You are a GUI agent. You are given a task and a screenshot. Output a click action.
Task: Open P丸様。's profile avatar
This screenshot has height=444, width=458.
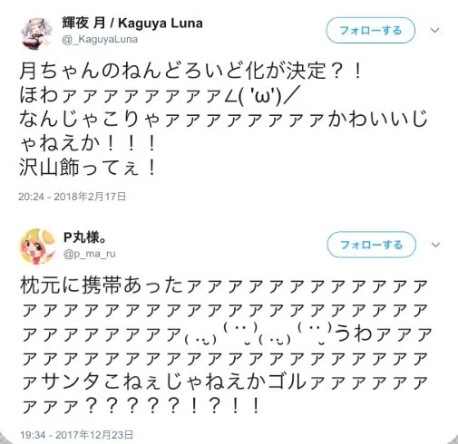tap(37, 246)
